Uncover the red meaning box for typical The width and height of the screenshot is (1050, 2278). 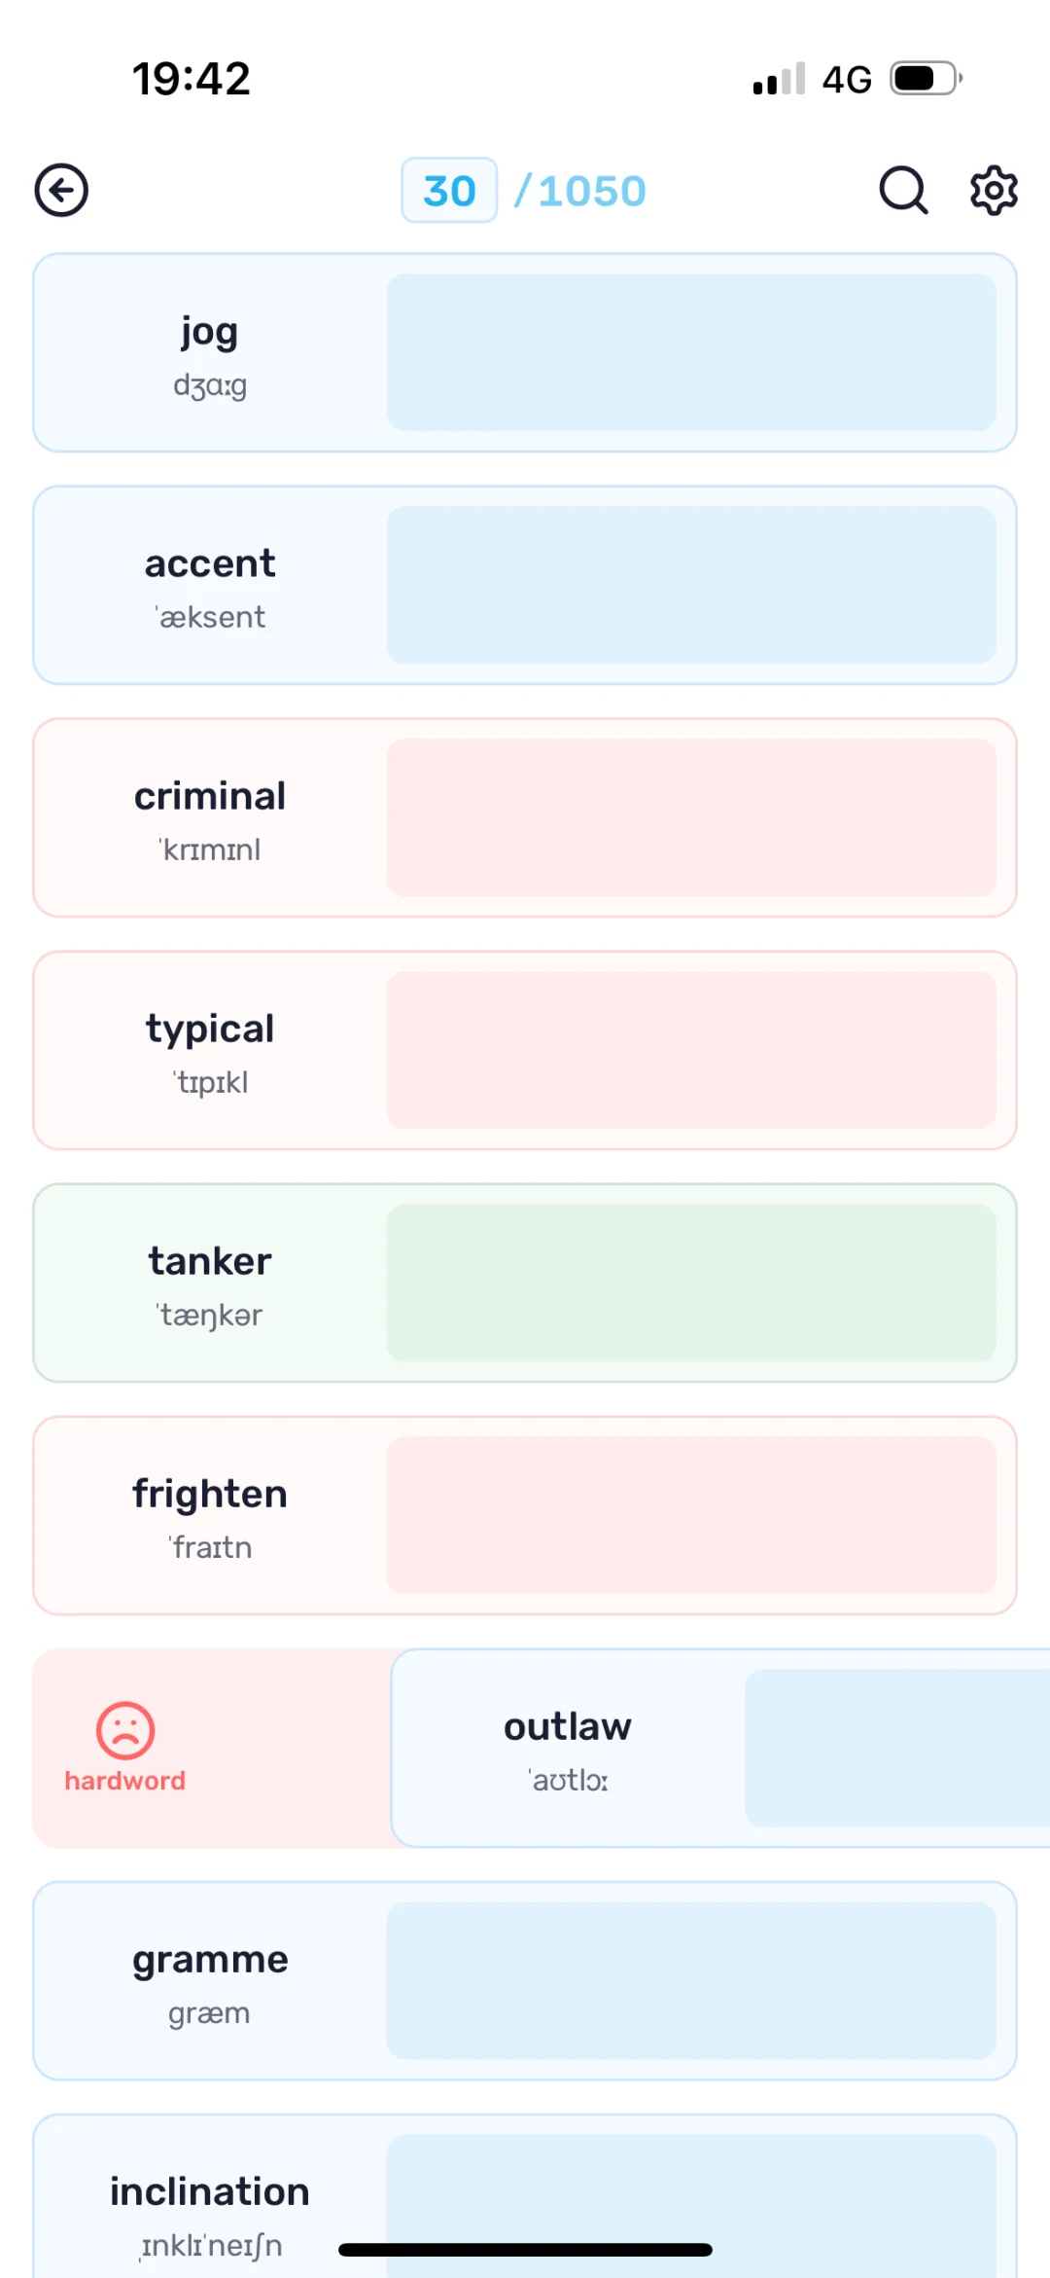click(691, 1050)
